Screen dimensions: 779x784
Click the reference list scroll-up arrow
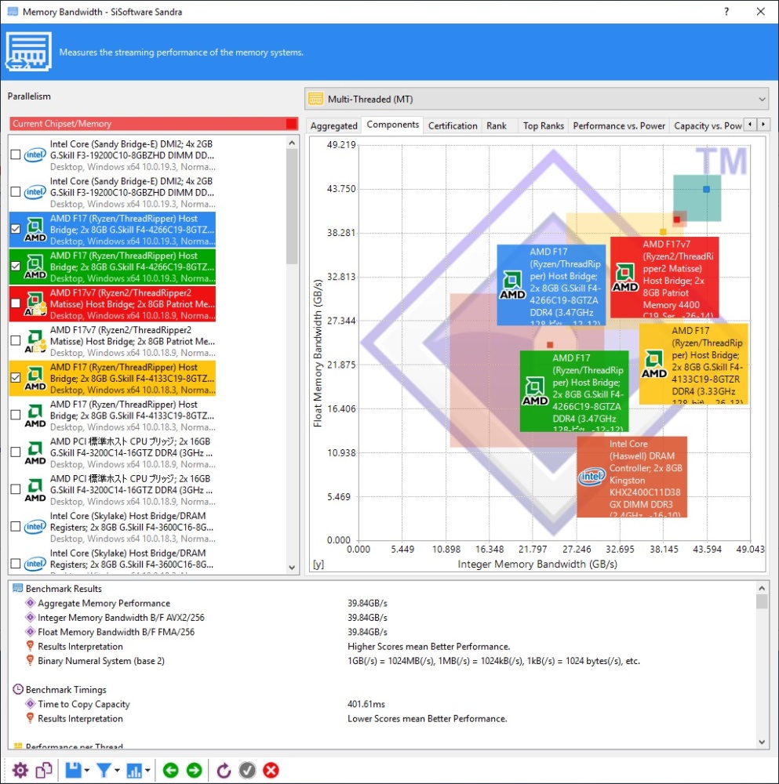coord(292,143)
